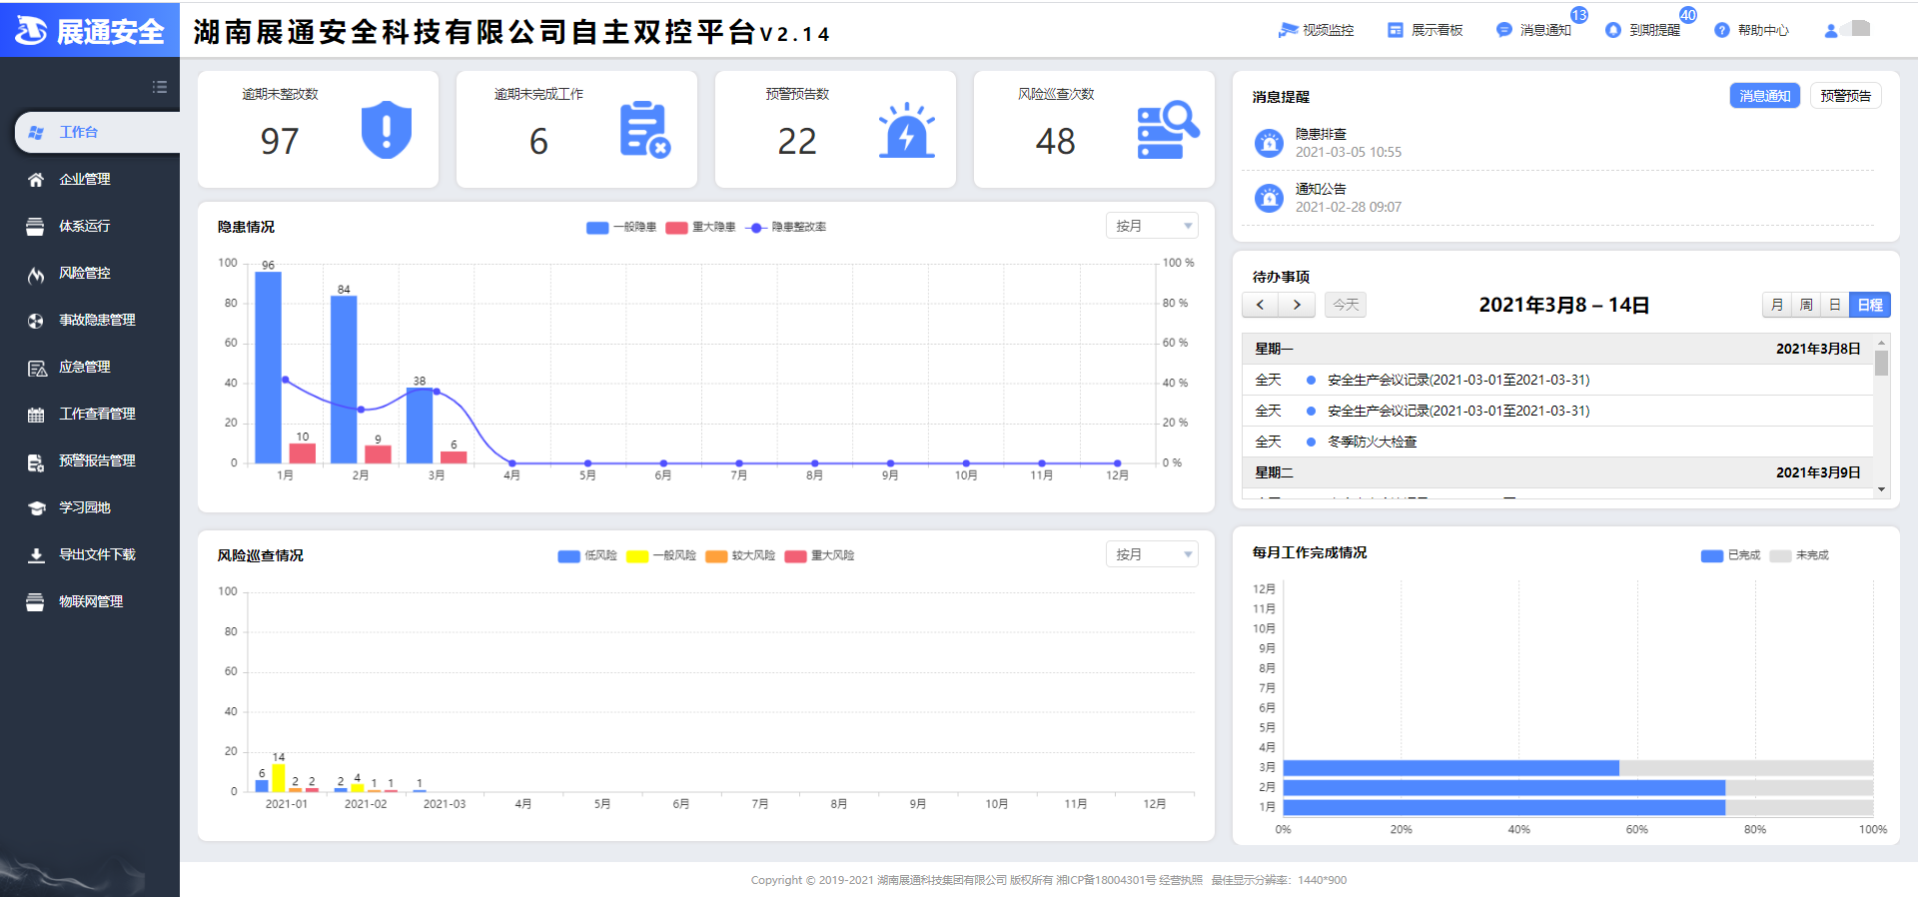
Task: Toggle 低风险 legend in 风险巡查 chart
Action: [x=587, y=556]
